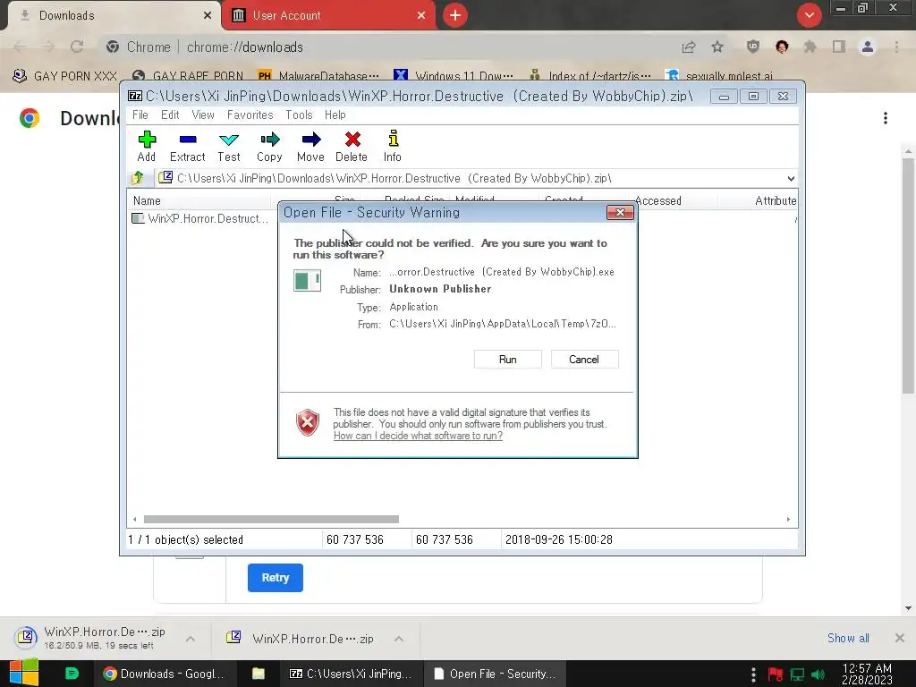916x687 pixels.
Task: Open the Help menu in 7-Zip
Action: 335,115
